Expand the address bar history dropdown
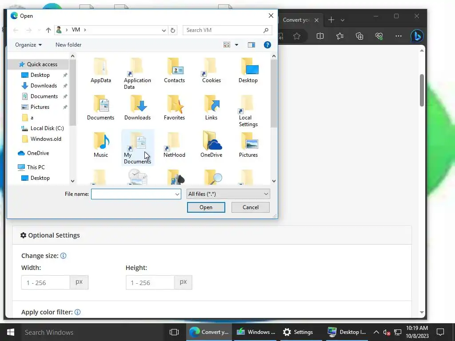Screen dimensions: 455x341 coord(164,30)
